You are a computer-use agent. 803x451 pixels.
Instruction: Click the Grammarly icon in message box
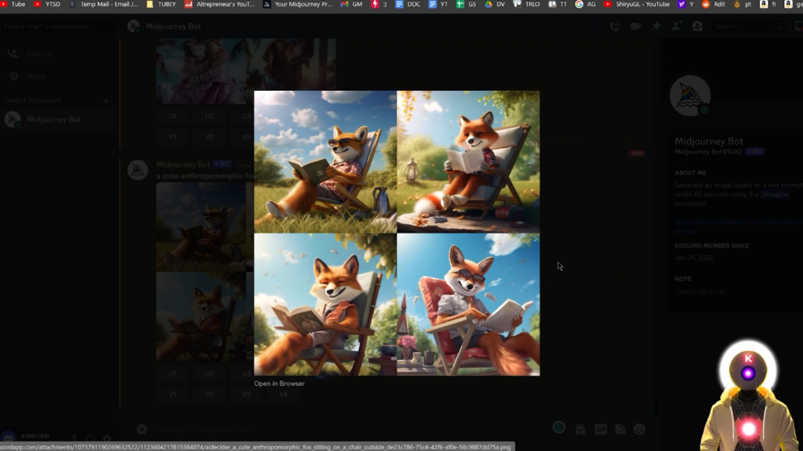pos(558,428)
